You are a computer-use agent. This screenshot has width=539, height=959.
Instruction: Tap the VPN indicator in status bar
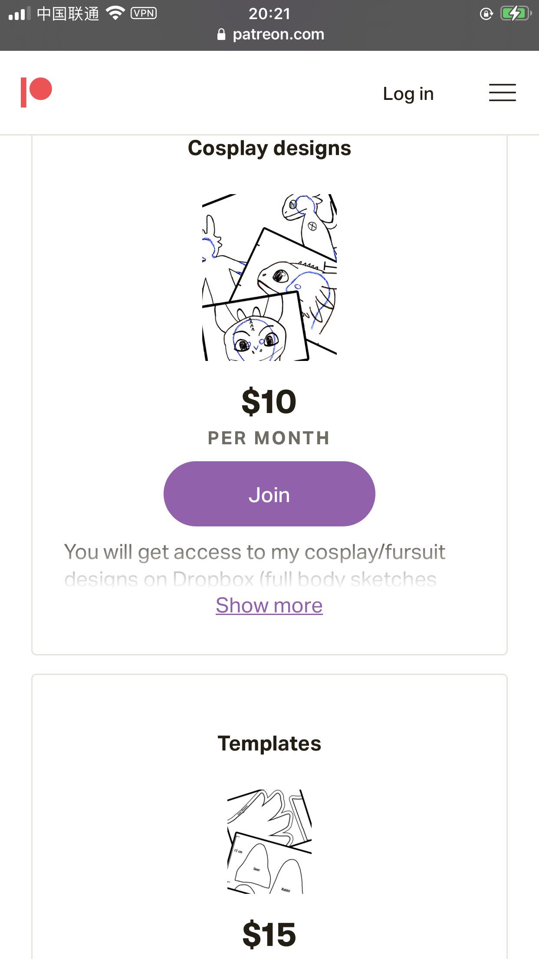pyautogui.click(x=144, y=13)
